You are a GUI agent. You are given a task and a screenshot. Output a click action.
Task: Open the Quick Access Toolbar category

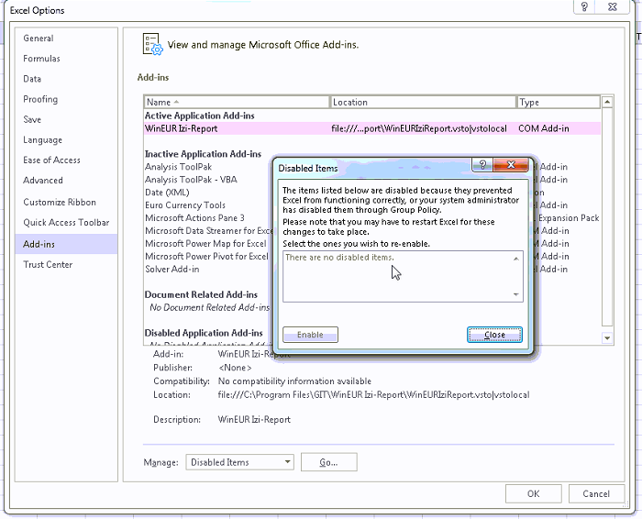point(66,222)
